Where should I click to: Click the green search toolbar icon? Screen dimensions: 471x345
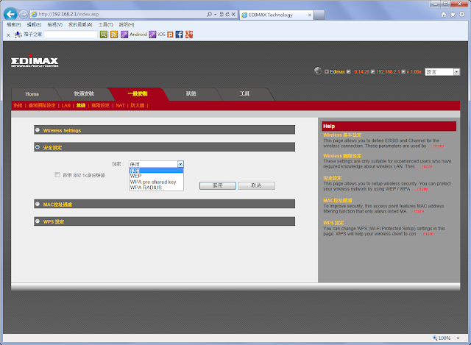click(104, 35)
